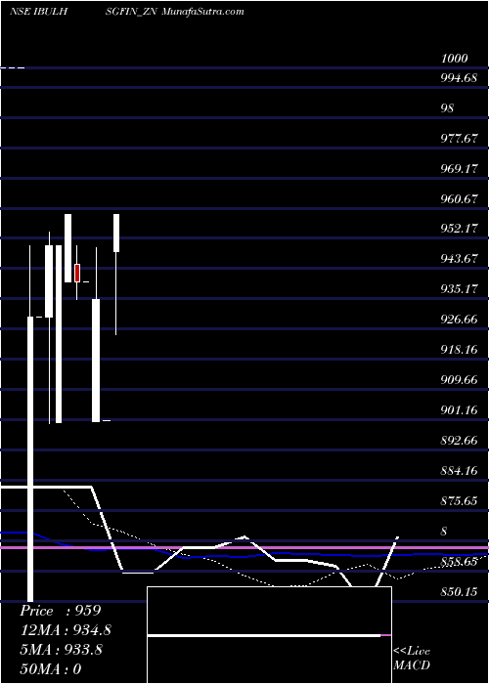This screenshot has height=684, width=489.
Task: Click the NSE IBULH symbol label
Action: pyautogui.click(x=38, y=12)
